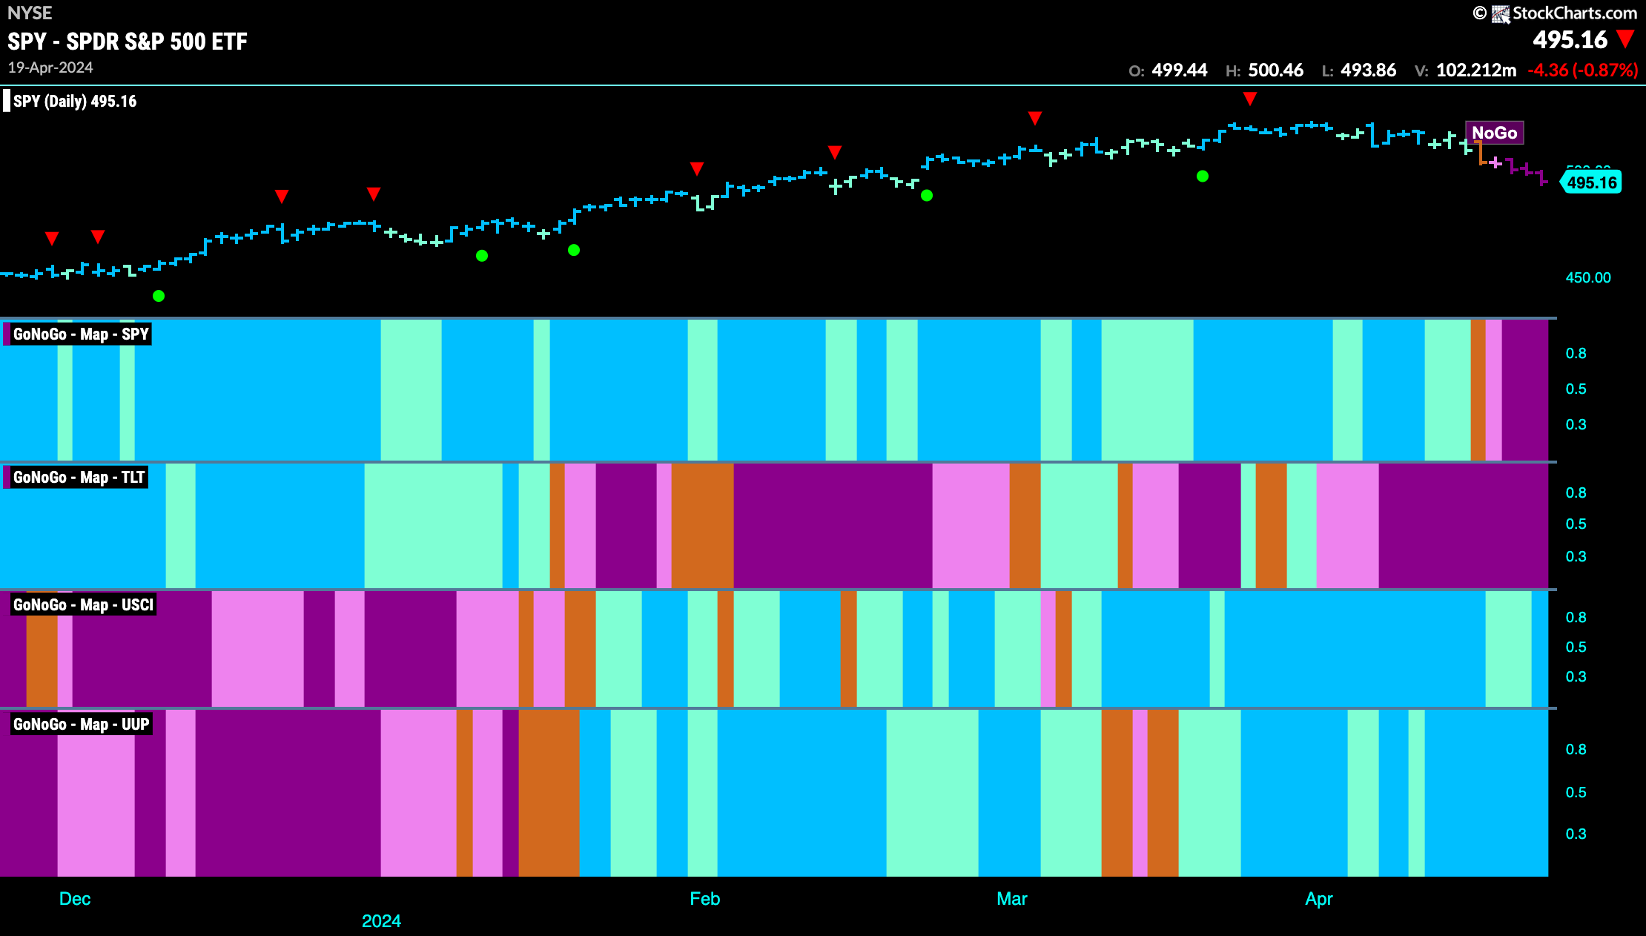This screenshot has width=1646, height=936.
Task: Click the large orange block in UUP map
Action: (x=549, y=793)
